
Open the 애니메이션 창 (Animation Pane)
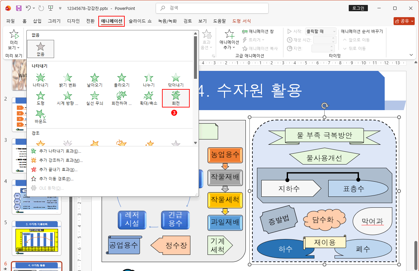pos(258,32)
